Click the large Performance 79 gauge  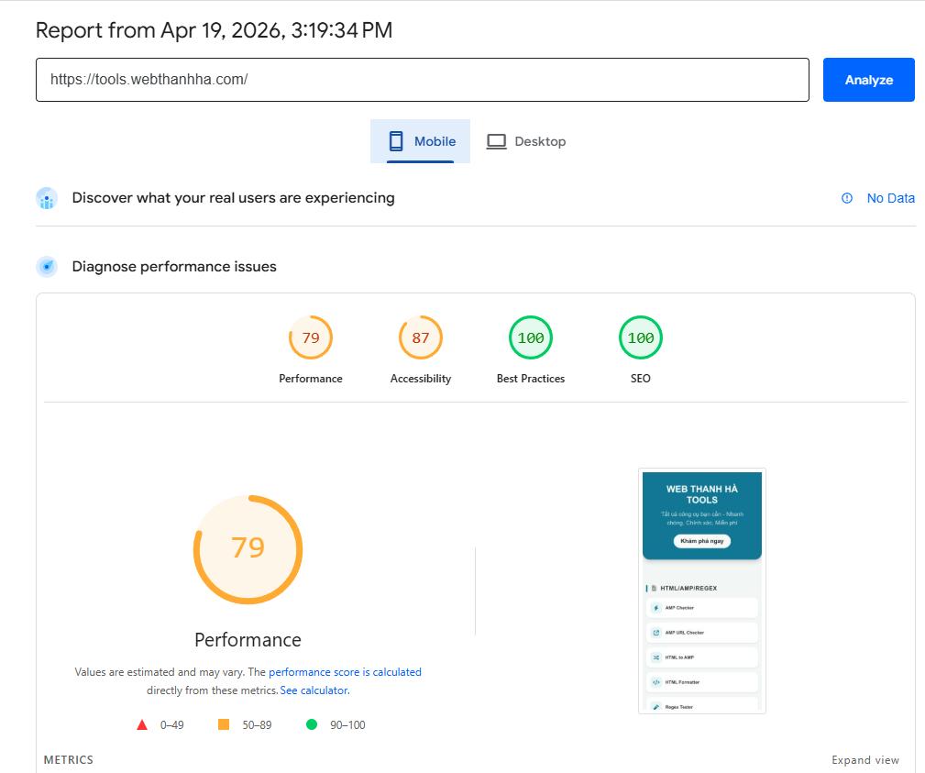click(248, 549)
